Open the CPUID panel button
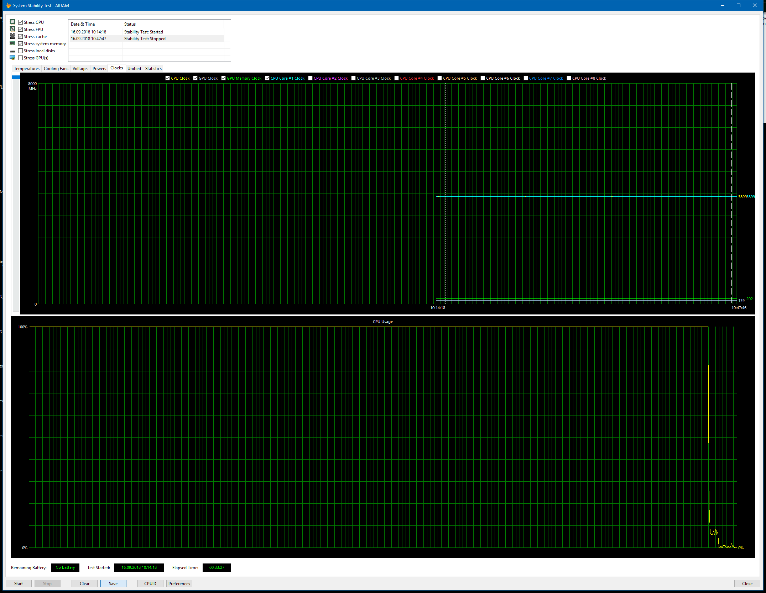This screenshot has height=593, width=766. pyautogui.click(x=150, y=584)
